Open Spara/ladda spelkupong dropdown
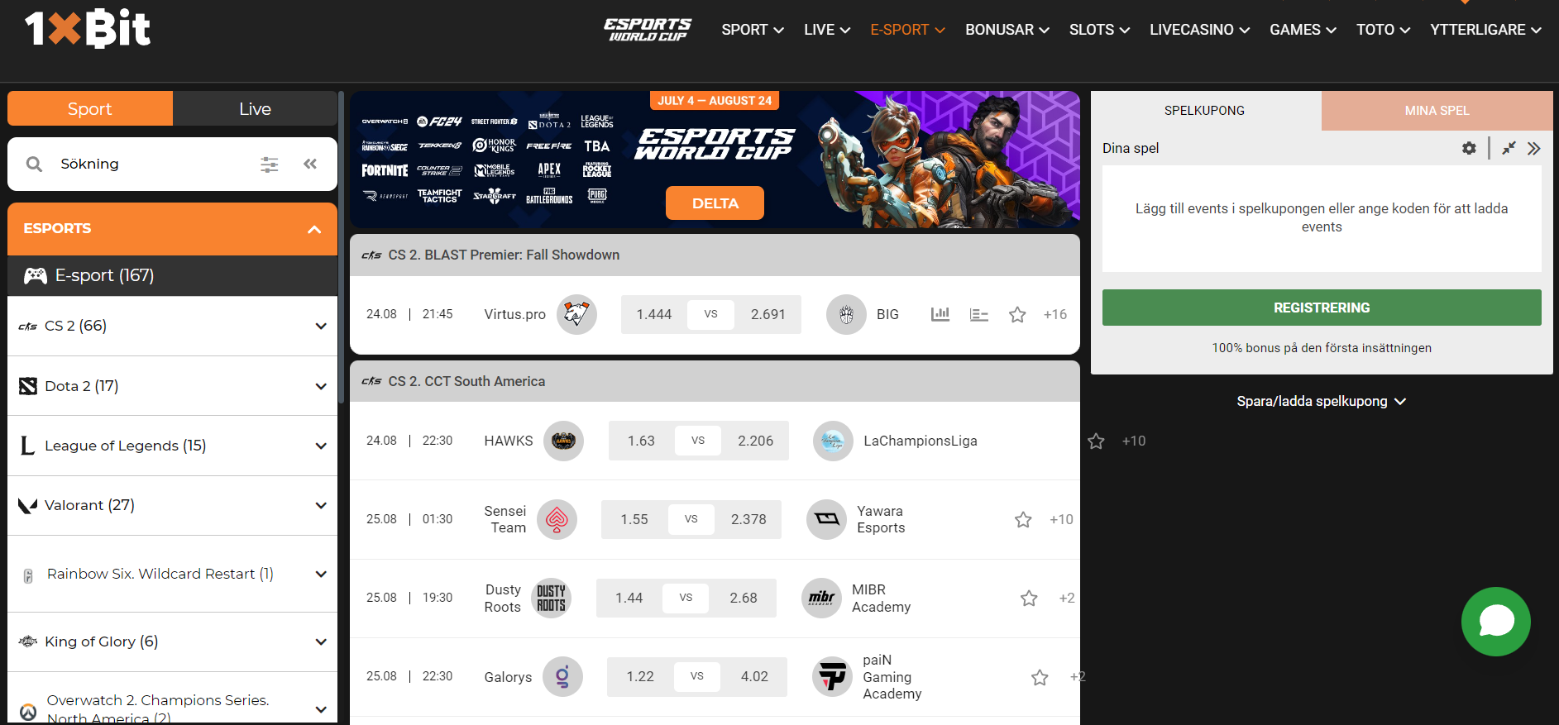1559x725 pixels. (x=1321, y=401)
